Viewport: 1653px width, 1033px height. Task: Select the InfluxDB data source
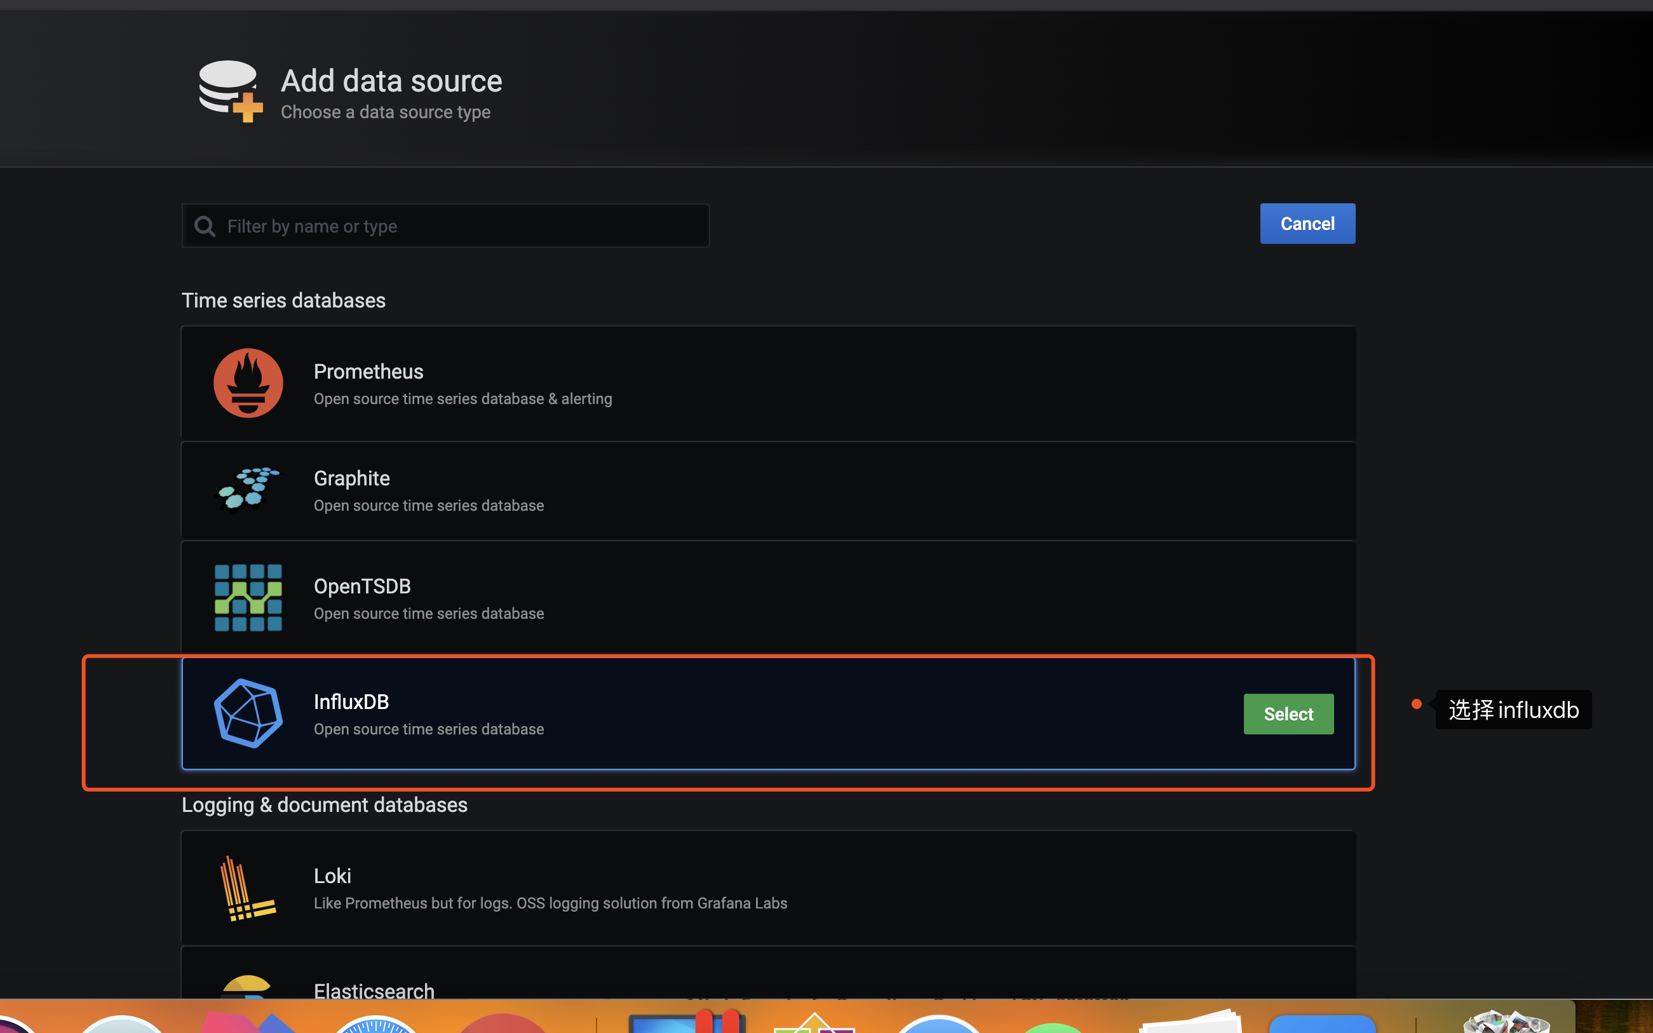[x=1288, y=713]
